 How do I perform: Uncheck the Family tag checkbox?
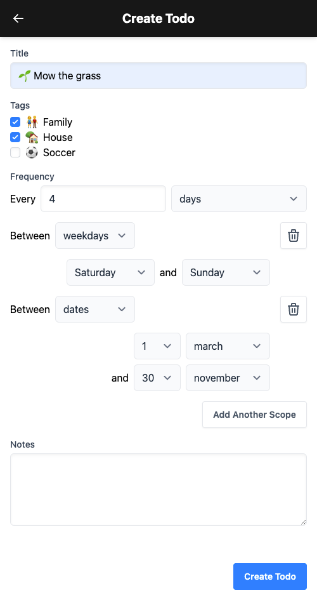click(15, 122)
